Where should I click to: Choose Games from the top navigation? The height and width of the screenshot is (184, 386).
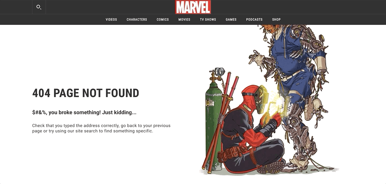[x=231, y=20]
